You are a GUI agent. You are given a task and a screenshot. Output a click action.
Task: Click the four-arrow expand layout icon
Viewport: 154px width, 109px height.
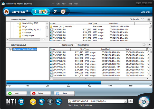tap(144, 45)
